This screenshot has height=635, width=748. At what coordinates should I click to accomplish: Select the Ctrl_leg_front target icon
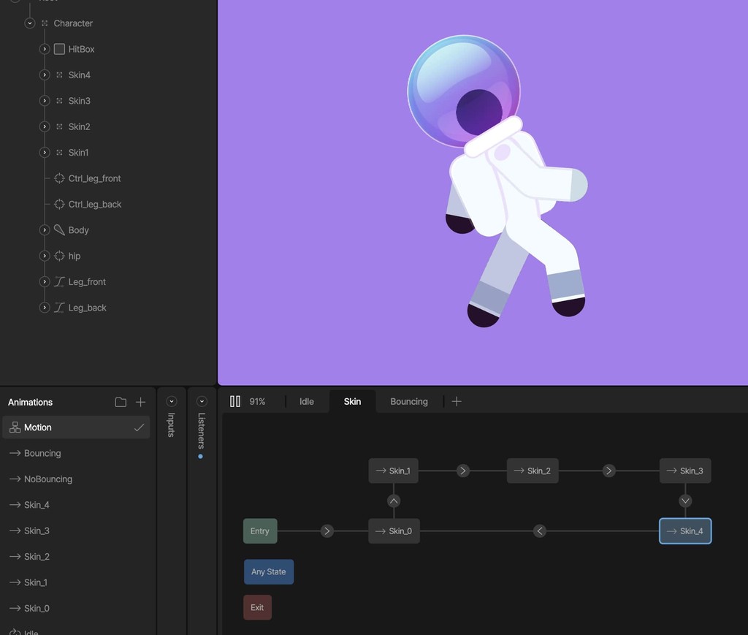pos(59,178)
